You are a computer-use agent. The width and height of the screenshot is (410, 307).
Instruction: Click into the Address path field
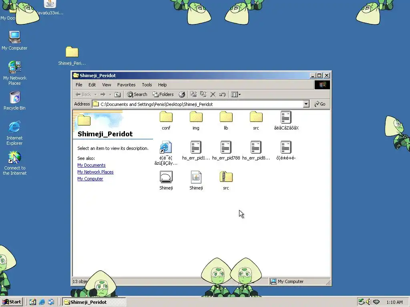198,104
